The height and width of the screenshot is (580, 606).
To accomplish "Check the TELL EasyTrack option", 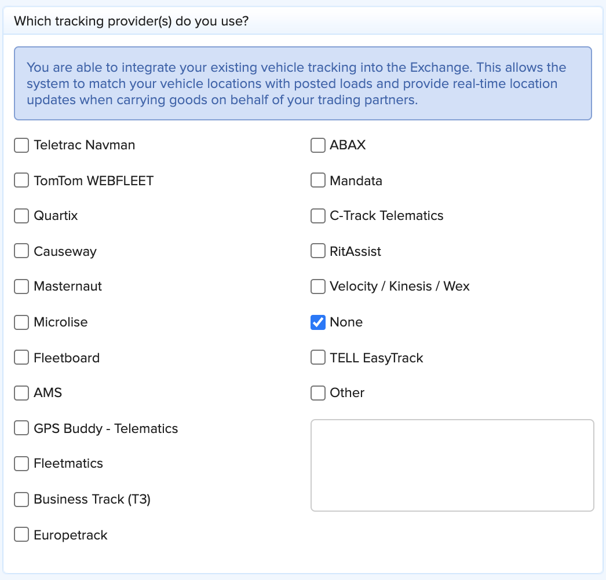I will (x=317, y=358).
